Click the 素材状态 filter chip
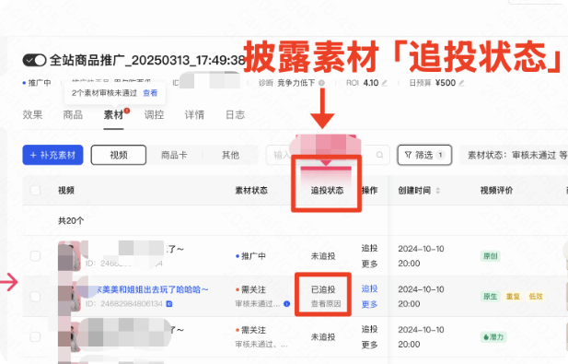568x364 pixels. tap(515, 155)
